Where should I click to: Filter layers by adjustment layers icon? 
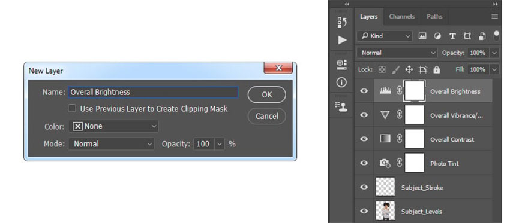click(x=437, y=36)
